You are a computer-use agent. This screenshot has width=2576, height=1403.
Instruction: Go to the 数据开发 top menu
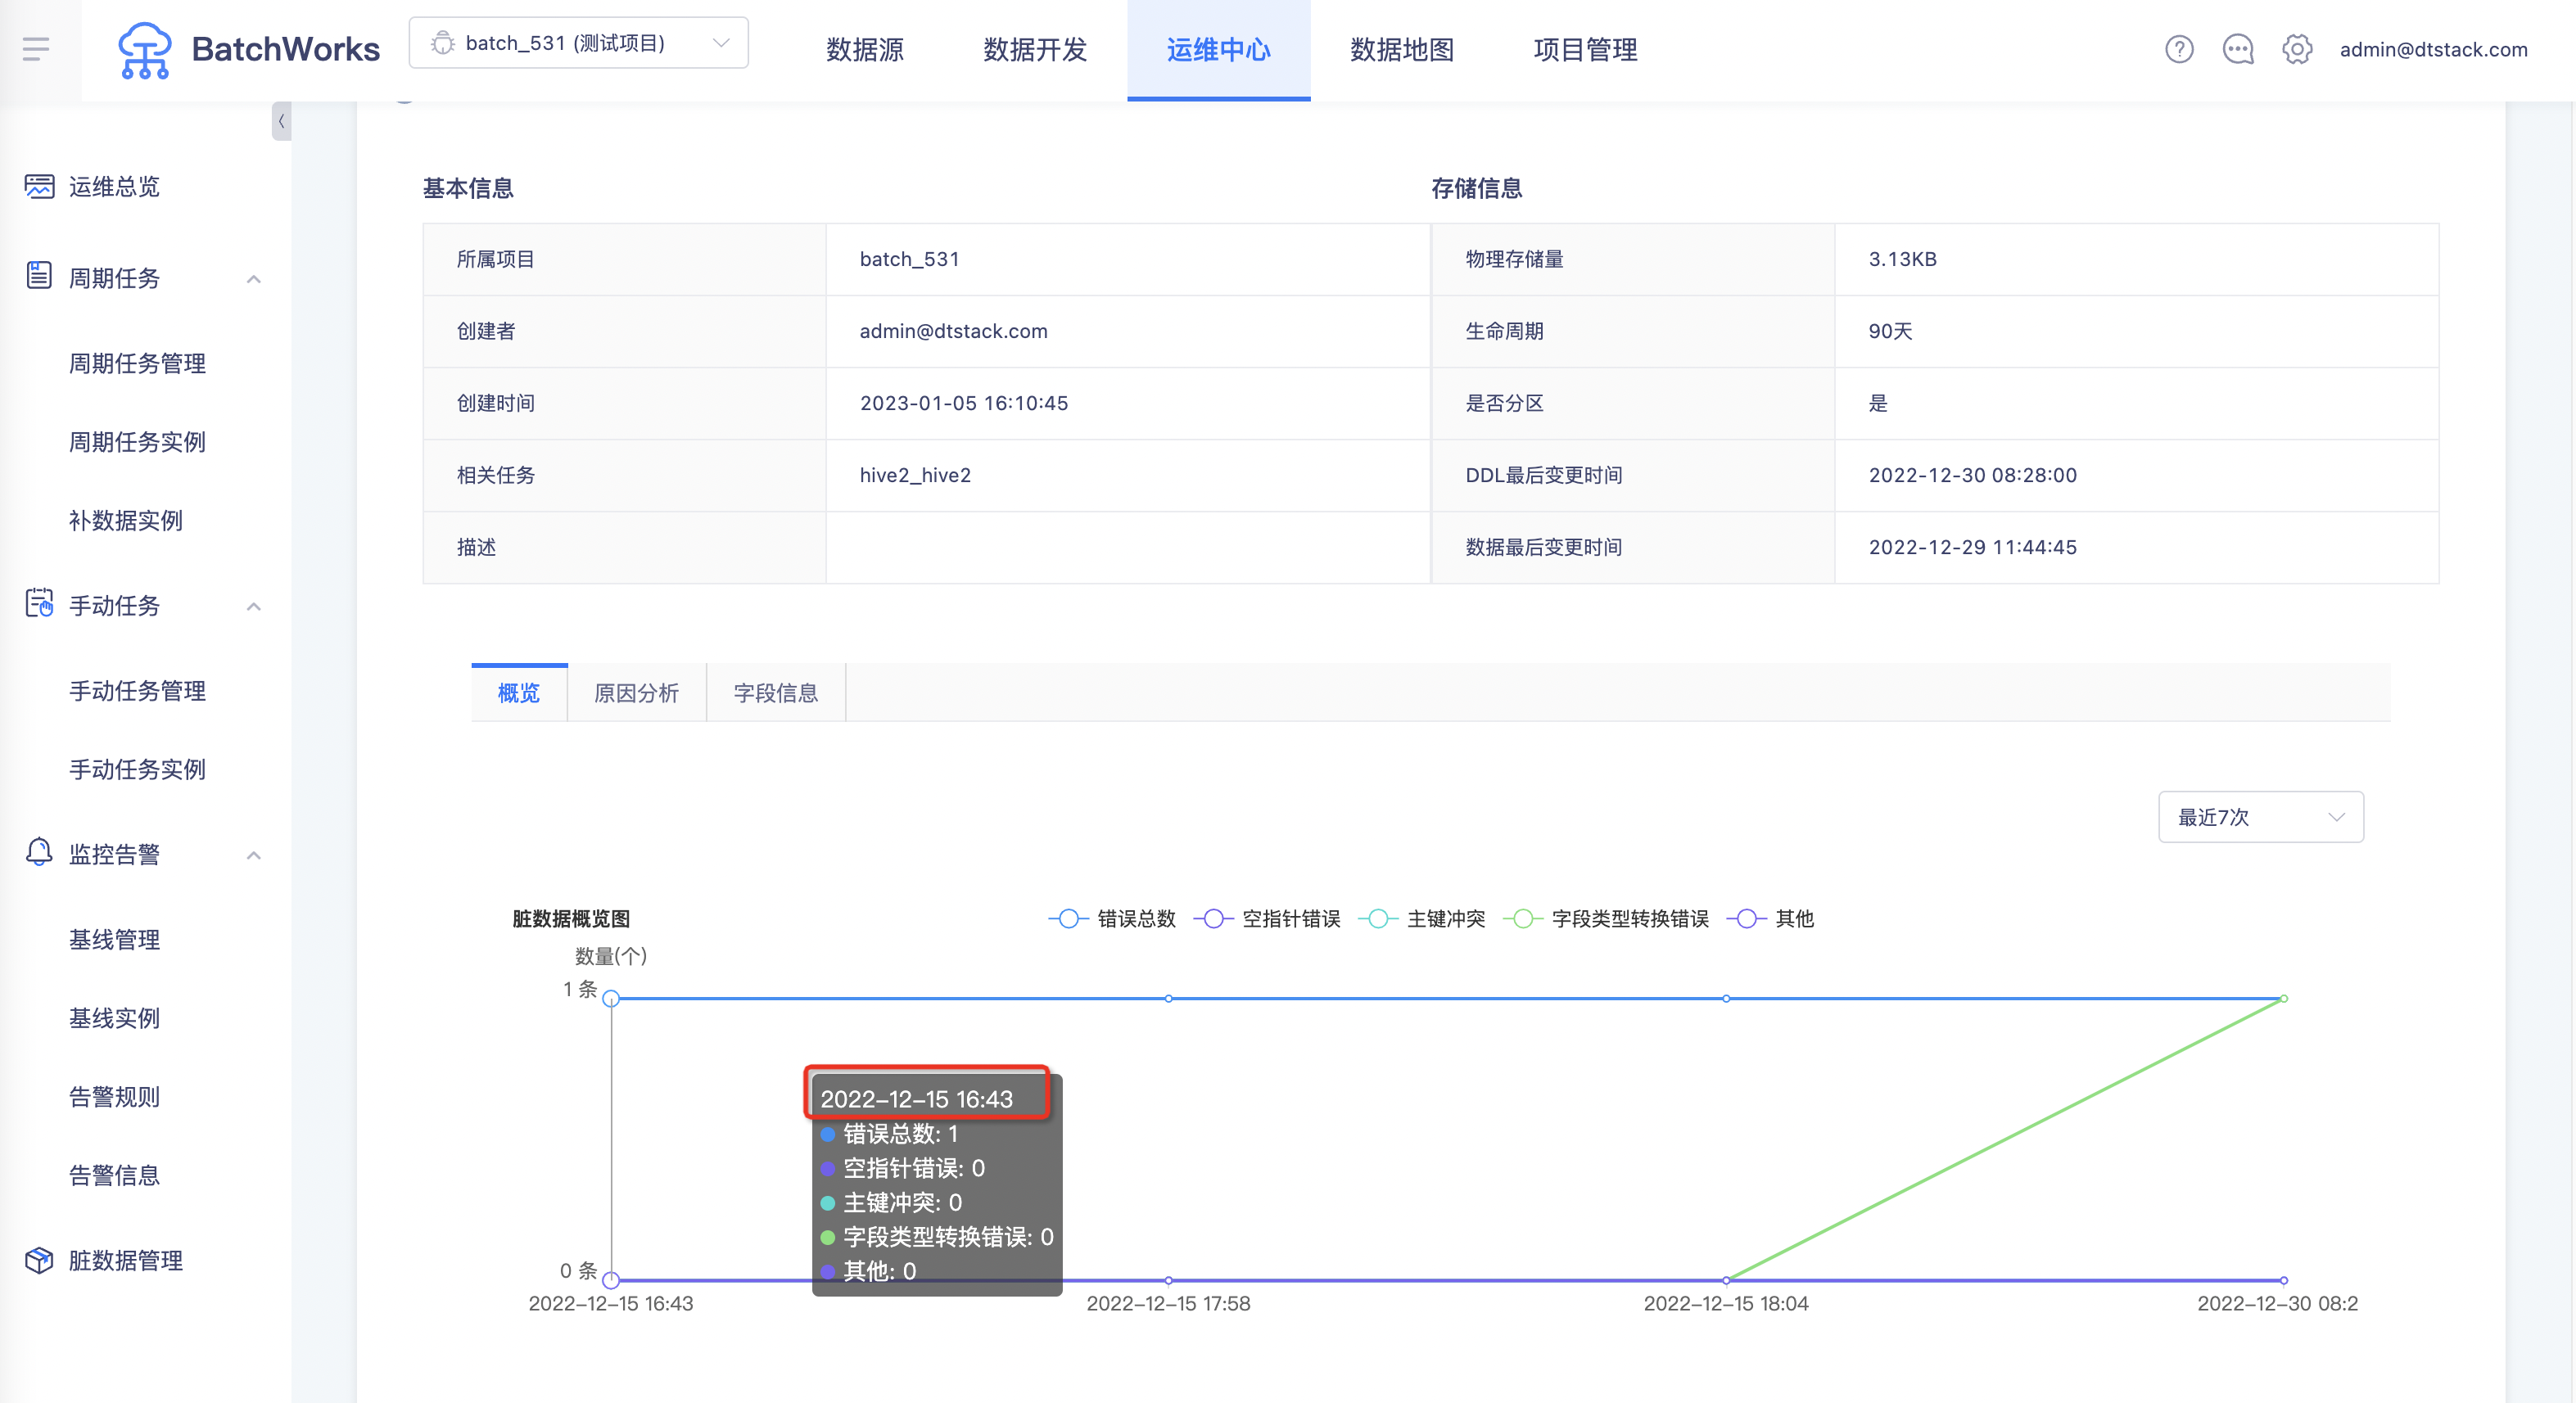click(x=1035, y=50)
